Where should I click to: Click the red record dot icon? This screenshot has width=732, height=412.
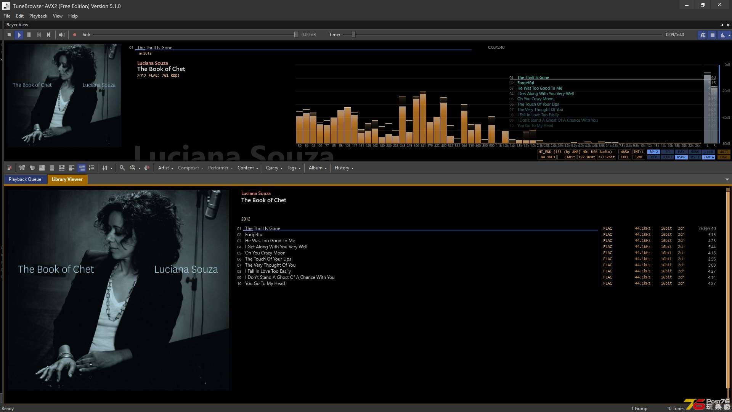coord(75,35)
